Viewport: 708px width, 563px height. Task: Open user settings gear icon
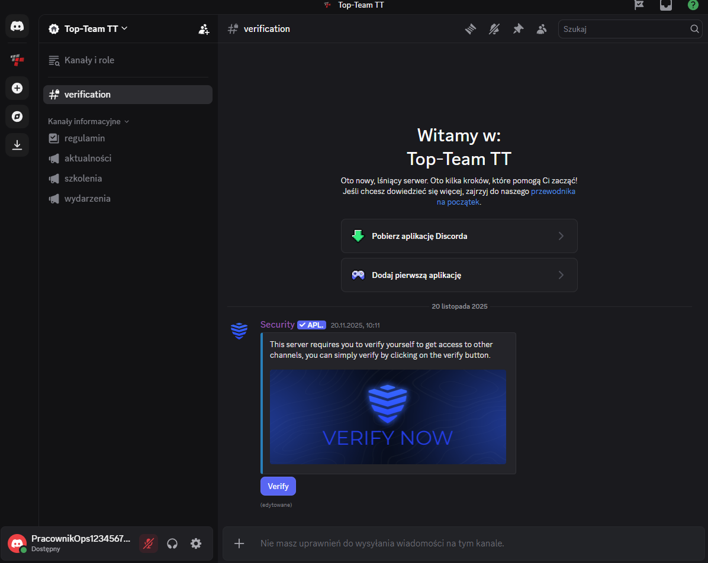point(196,543)
